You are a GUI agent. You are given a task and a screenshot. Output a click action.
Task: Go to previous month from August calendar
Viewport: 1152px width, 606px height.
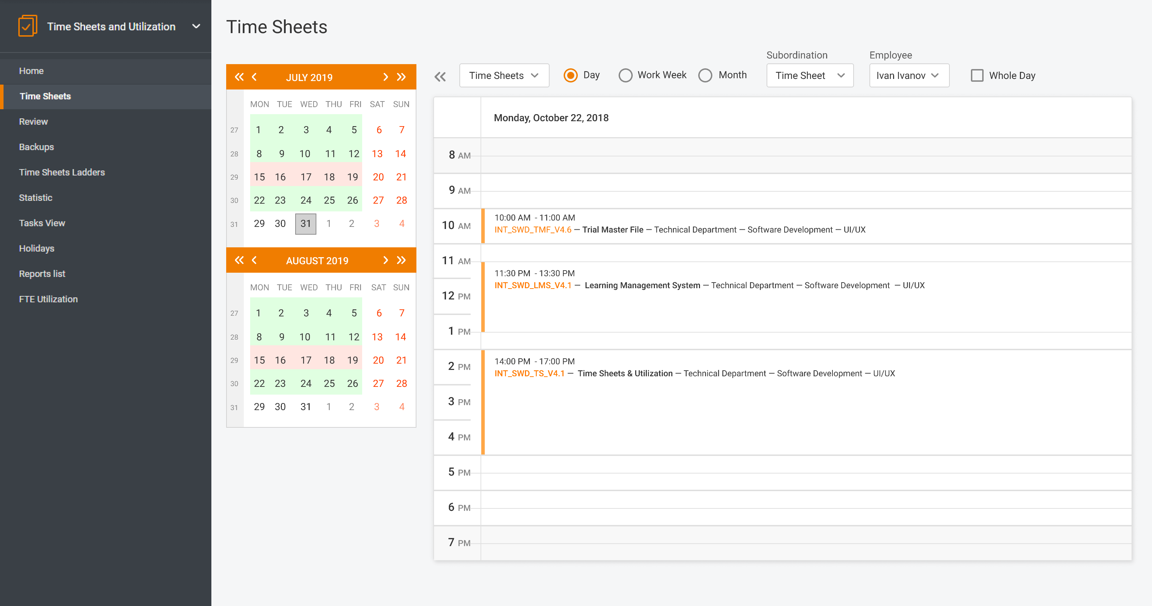254,260
